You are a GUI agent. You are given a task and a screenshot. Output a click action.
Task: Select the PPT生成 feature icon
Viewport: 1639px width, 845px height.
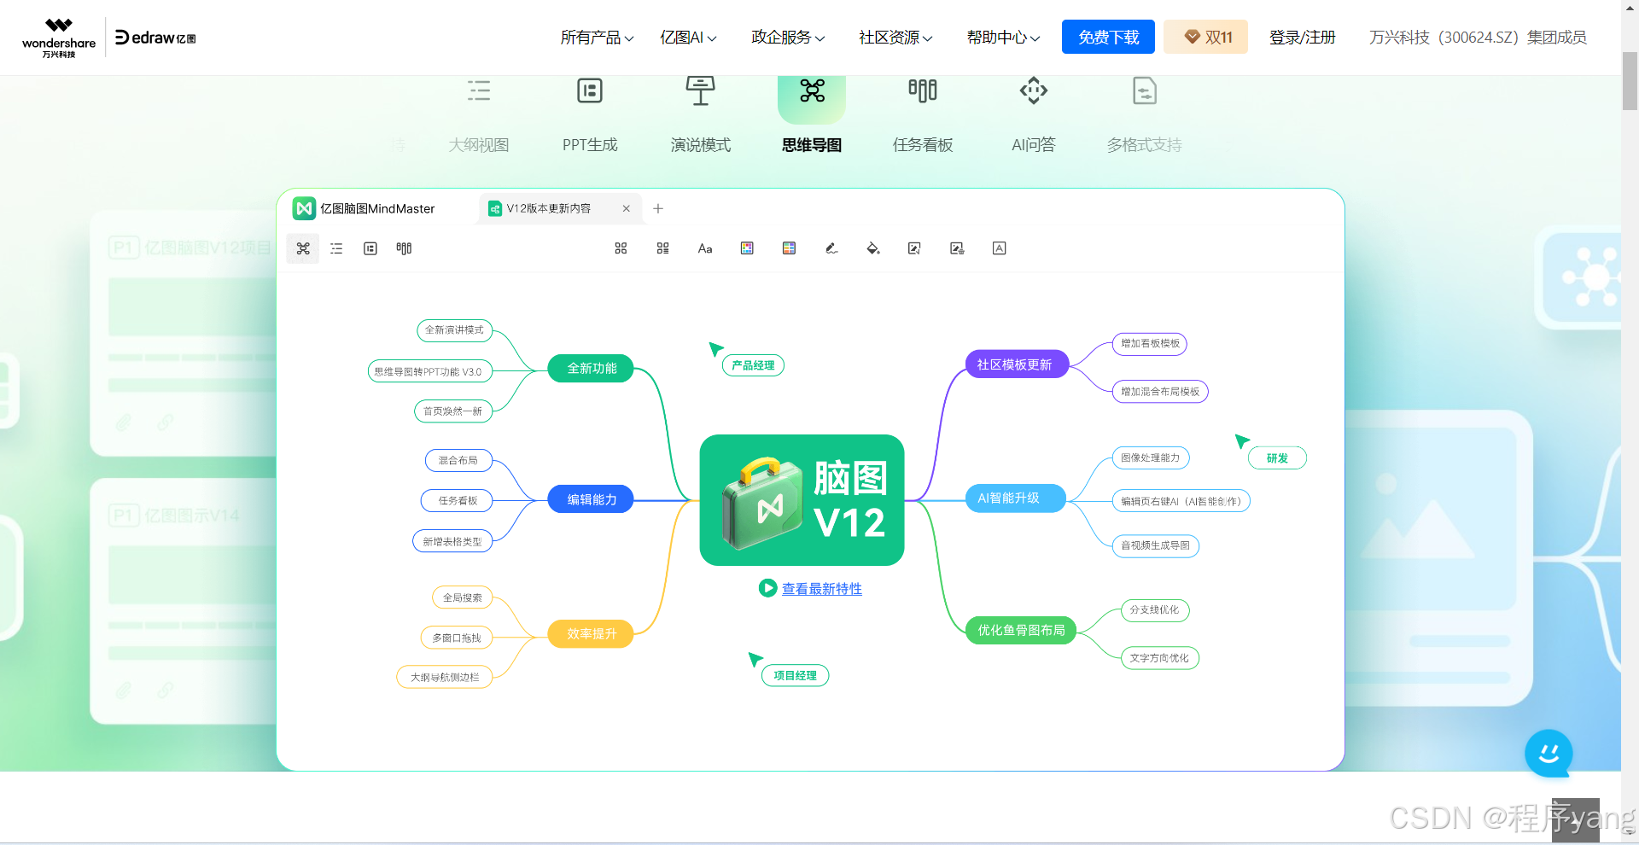click(x=590, y=90)
